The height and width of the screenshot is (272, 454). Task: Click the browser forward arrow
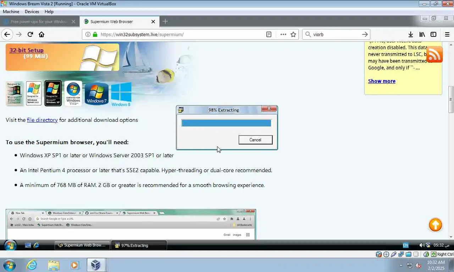[x=19, y=34]
